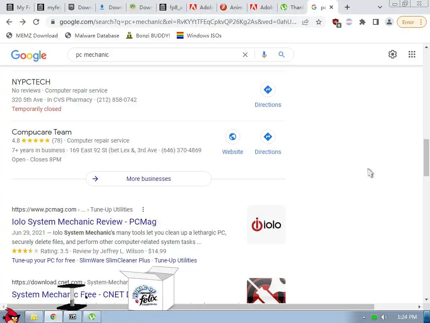The image size is (430, 323).
Task: Click the magnifier search button
Action: (x=281, y=55)
